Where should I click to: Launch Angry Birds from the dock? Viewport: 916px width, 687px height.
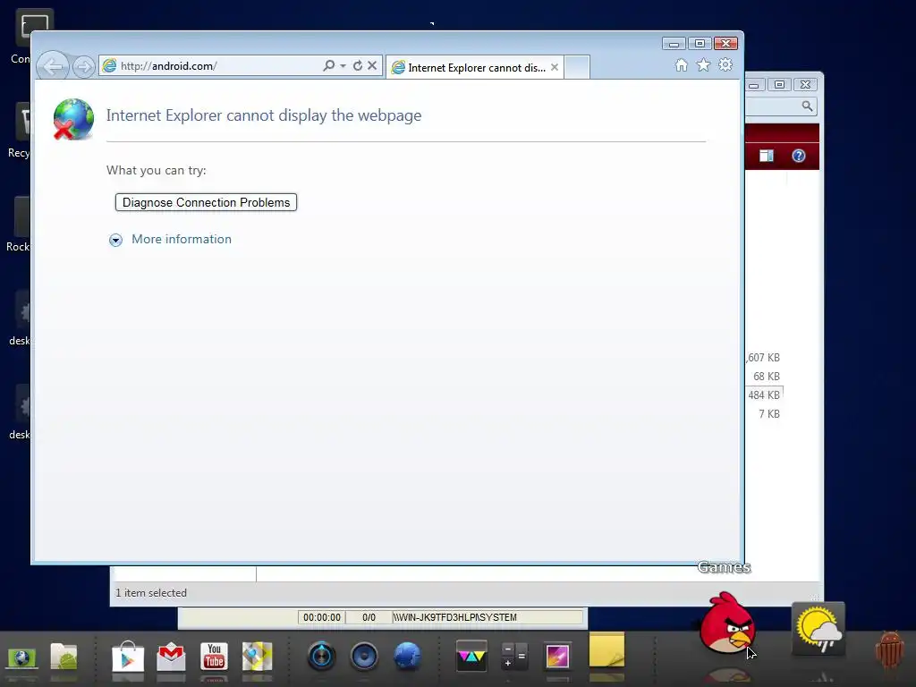pyautogui.click(x=727, y=623)
